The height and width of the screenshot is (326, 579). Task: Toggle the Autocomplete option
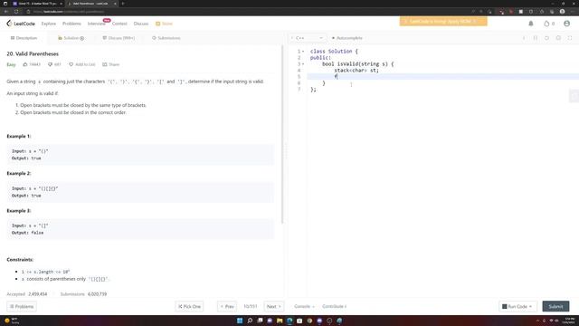coord(347,38)
